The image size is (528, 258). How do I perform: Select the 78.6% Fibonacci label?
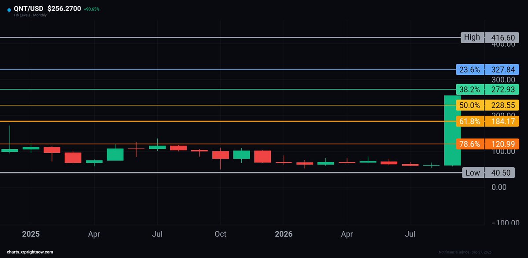(469, 144)
